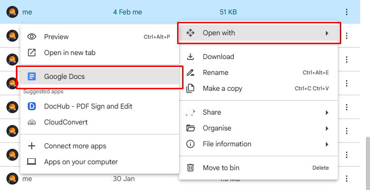Click Make a copy
Viewport: 370px width, 190px height.
pyautogui.click(x=258, y=88)
